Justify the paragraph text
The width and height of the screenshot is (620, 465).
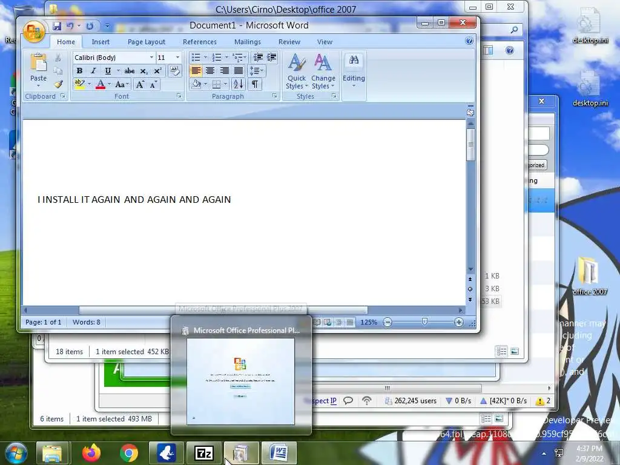(x=239, y=71)
